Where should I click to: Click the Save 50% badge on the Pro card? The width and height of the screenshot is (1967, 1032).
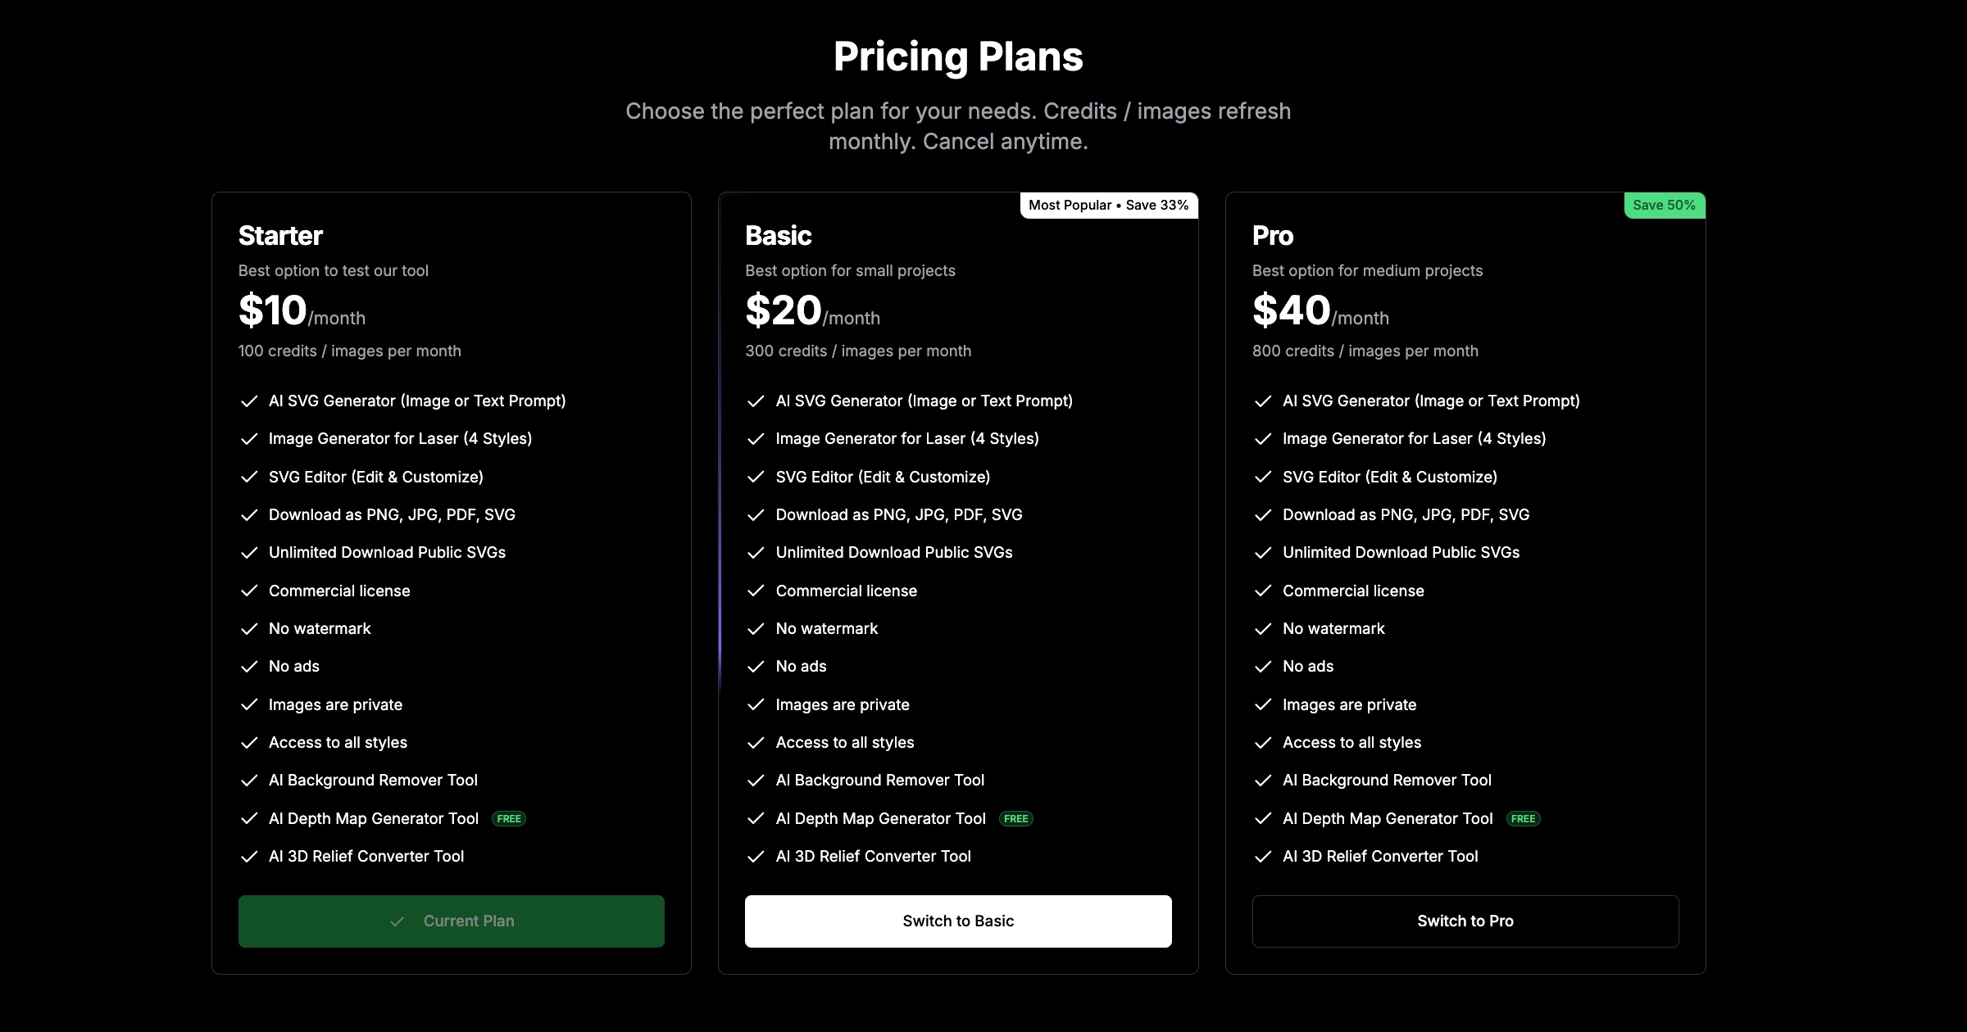1665,205
